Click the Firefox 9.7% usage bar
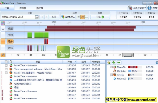Viewport: 158px width, 103px height. [x=135, y=75]
